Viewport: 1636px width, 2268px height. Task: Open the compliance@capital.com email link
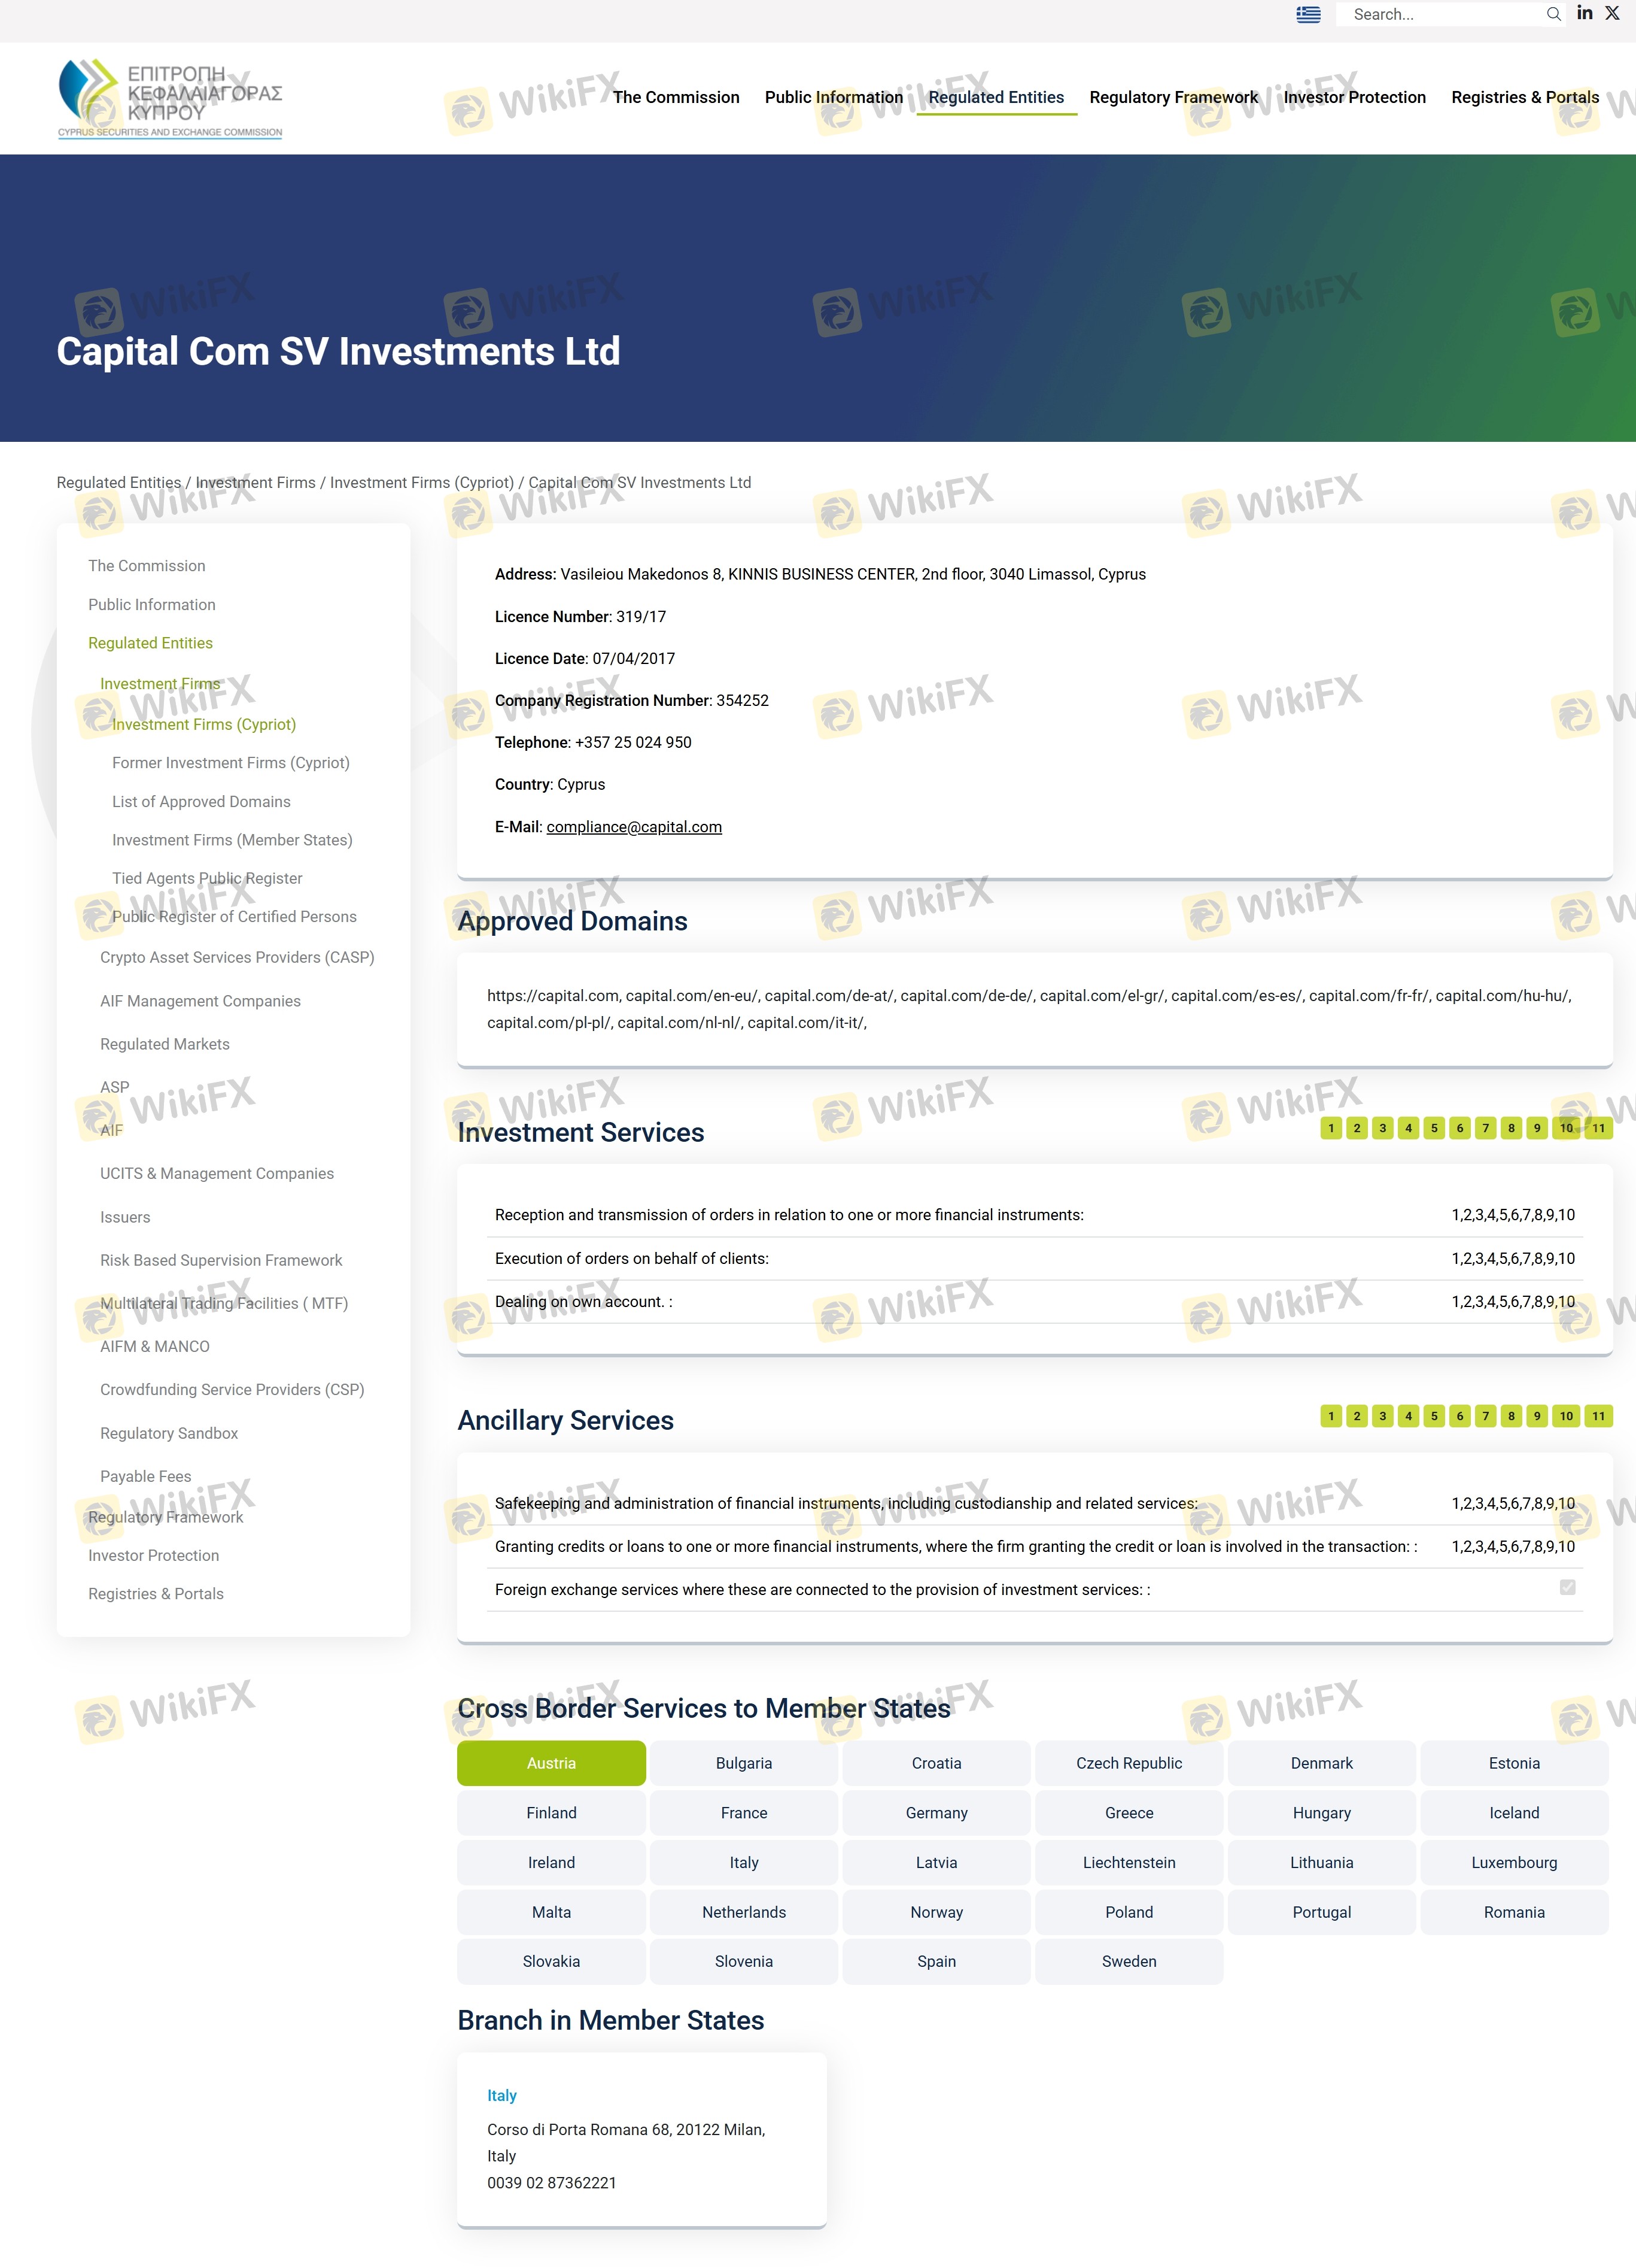(635, 827)
